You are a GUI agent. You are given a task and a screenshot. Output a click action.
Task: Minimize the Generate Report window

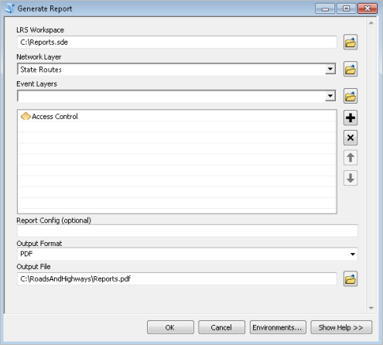[325, 9]
